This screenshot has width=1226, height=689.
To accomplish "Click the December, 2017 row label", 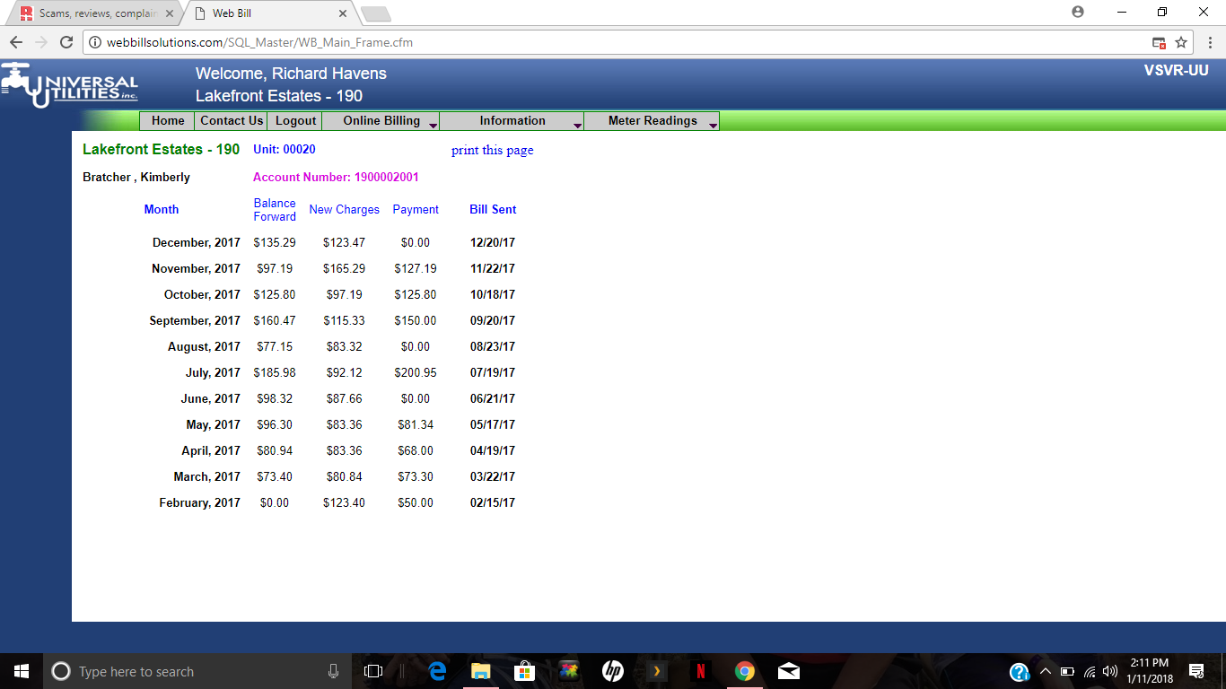I will click(x=197, y=242).
